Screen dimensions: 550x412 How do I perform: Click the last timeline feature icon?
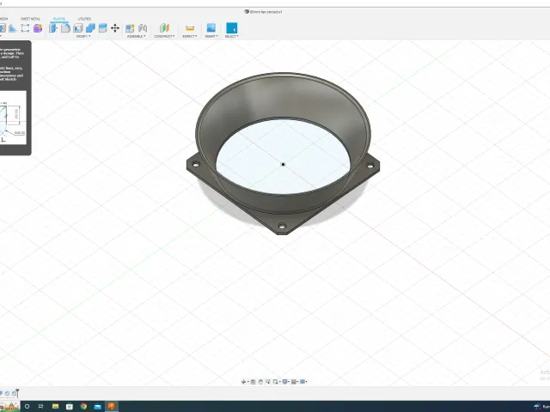[14, 393]
